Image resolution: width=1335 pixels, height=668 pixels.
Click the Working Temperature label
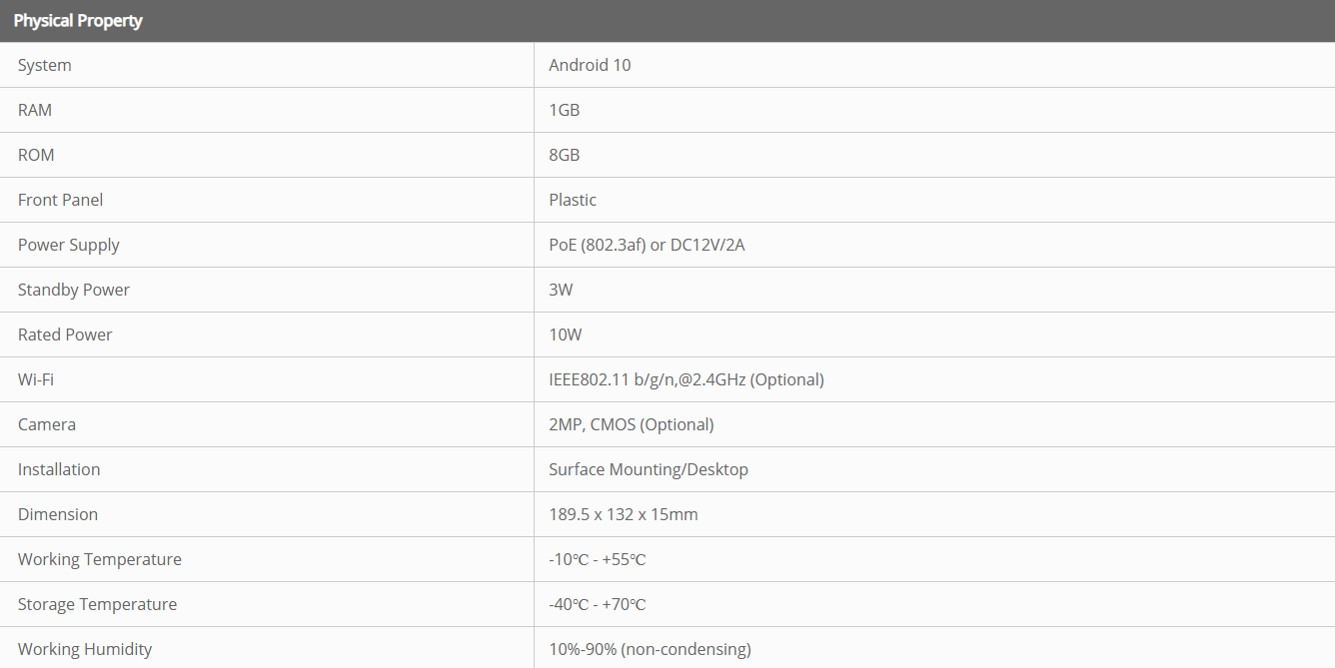coord(100,559)
